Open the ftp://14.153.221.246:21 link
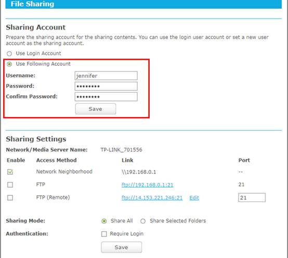 tap(152, 198)
